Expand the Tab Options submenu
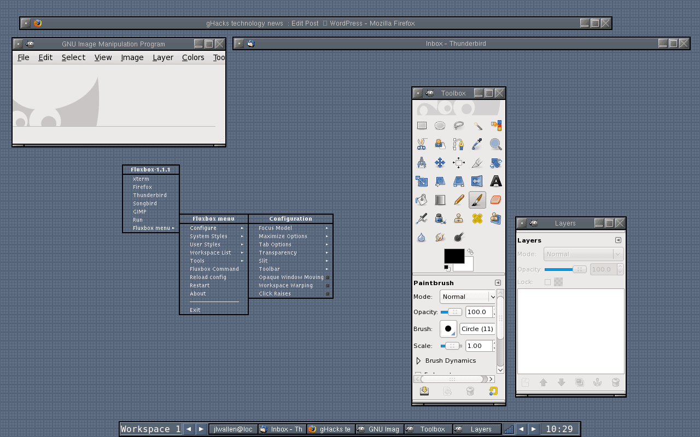Image resolution: width=700 pixels, height=437 pixels. tap(290, 244)
